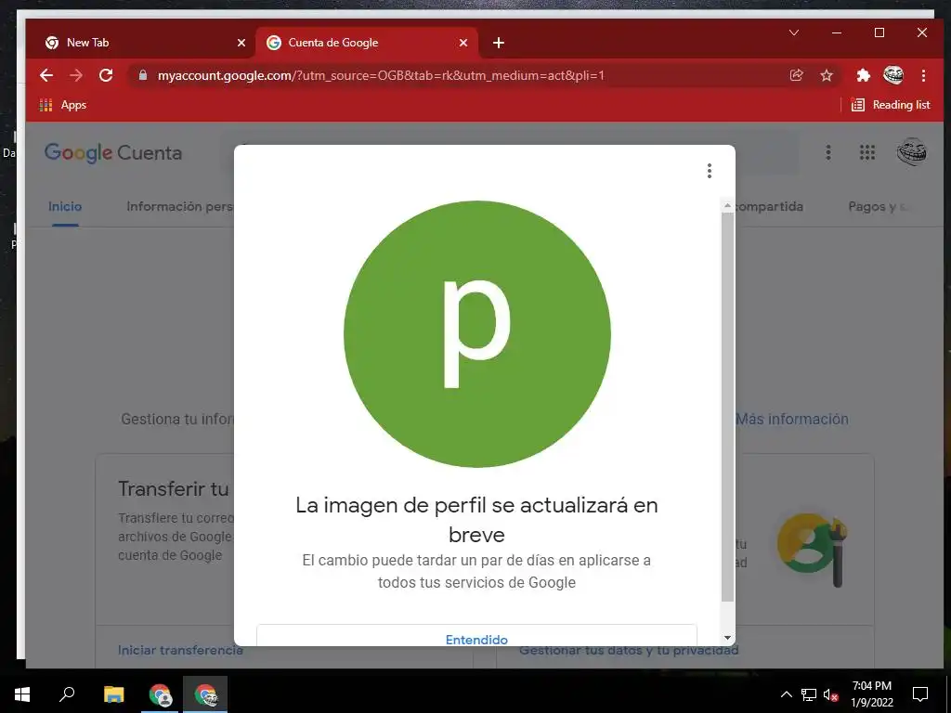Share this page icon in address bar
951x713 pixels.
[x=796, y=75]
